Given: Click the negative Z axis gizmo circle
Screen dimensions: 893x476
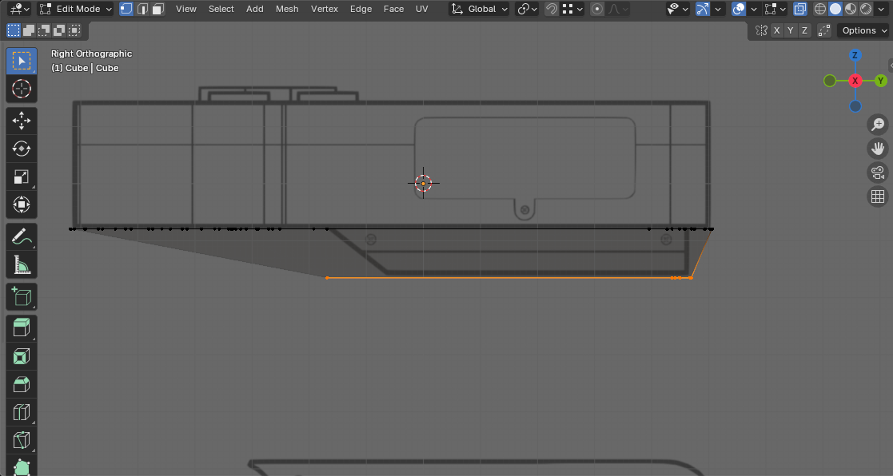Looking at the screenshot, I should pos(855,105).
